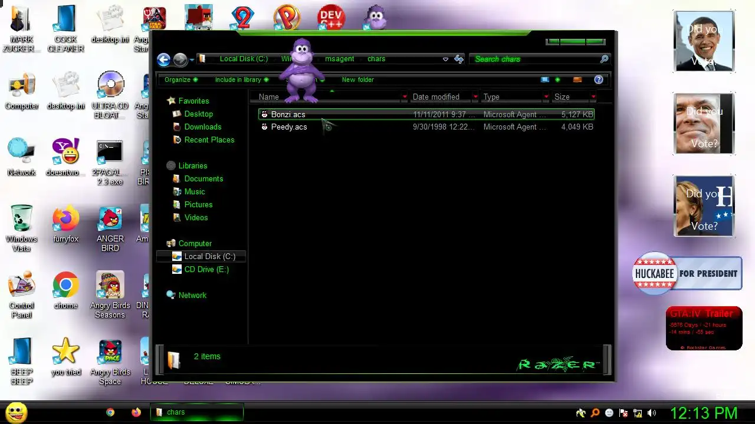Click the magnifier icon in search box
Screen dimensions: 755x424
click(x=604, y=59)
